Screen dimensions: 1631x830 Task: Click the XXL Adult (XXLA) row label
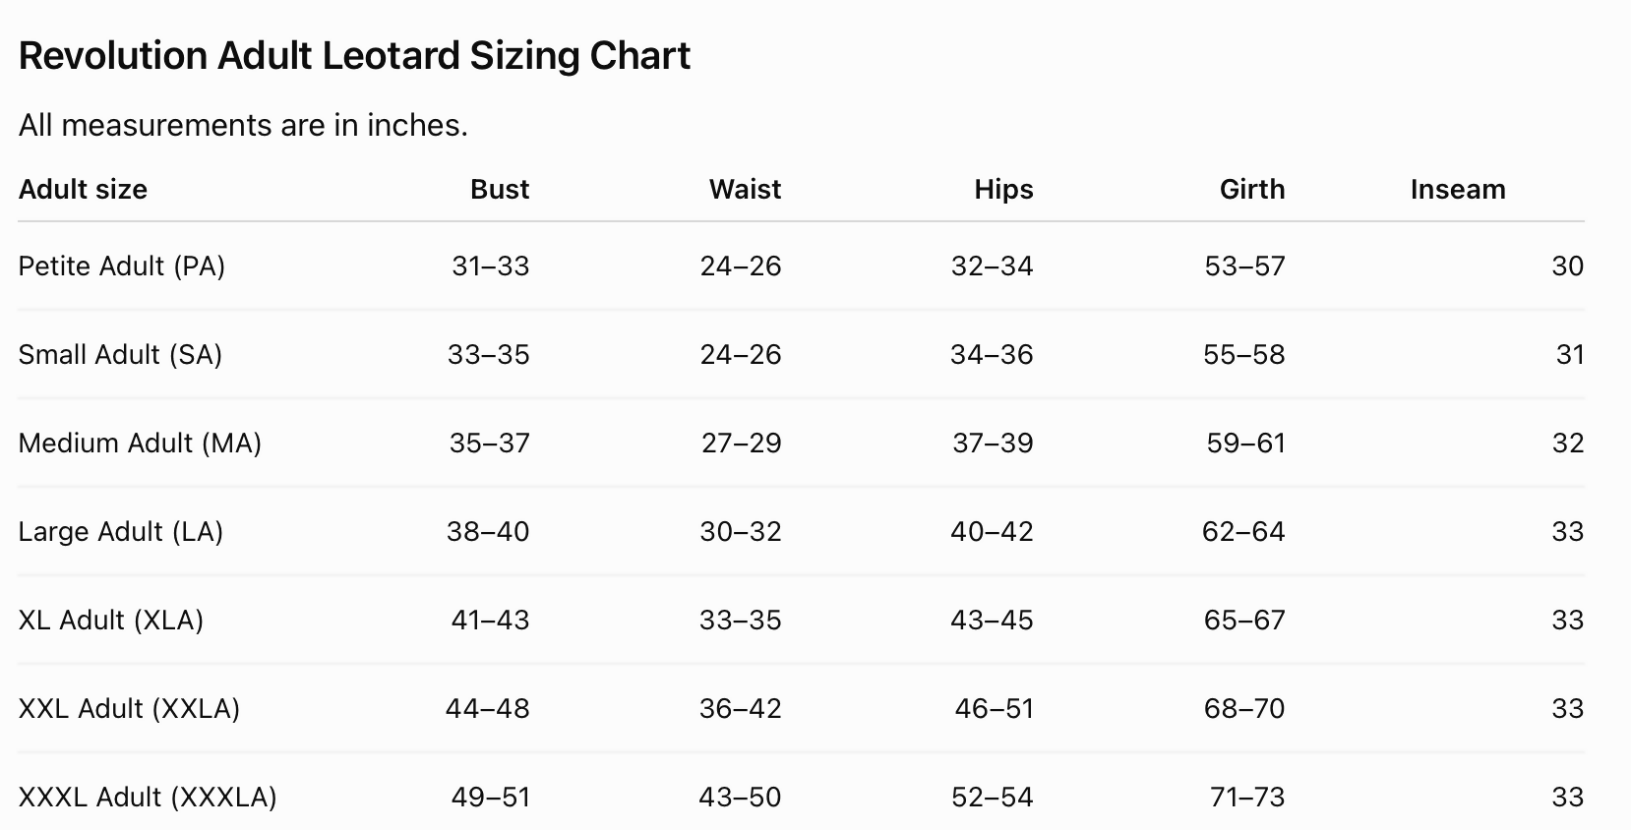129,709
